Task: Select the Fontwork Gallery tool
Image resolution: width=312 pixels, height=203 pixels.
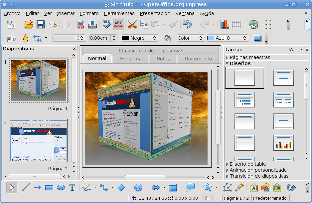Action: 254,188
